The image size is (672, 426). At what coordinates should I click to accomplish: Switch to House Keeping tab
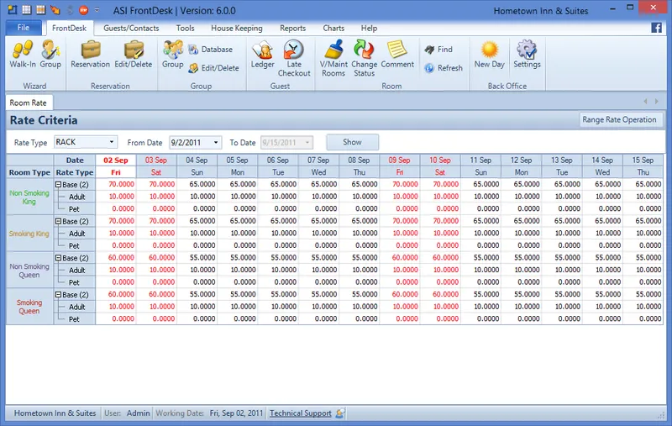coord(237,29)
